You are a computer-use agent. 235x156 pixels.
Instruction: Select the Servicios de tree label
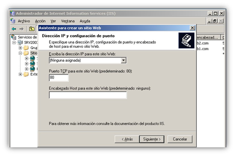[x=27, y=37]
